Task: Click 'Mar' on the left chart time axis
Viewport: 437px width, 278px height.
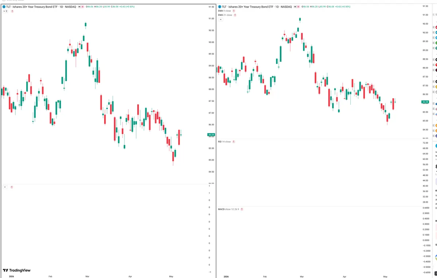Action: coord(87,276)
